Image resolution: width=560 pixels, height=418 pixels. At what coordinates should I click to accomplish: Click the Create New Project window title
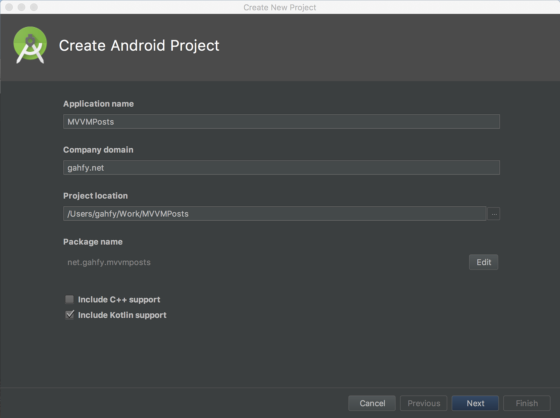(280, 7)
